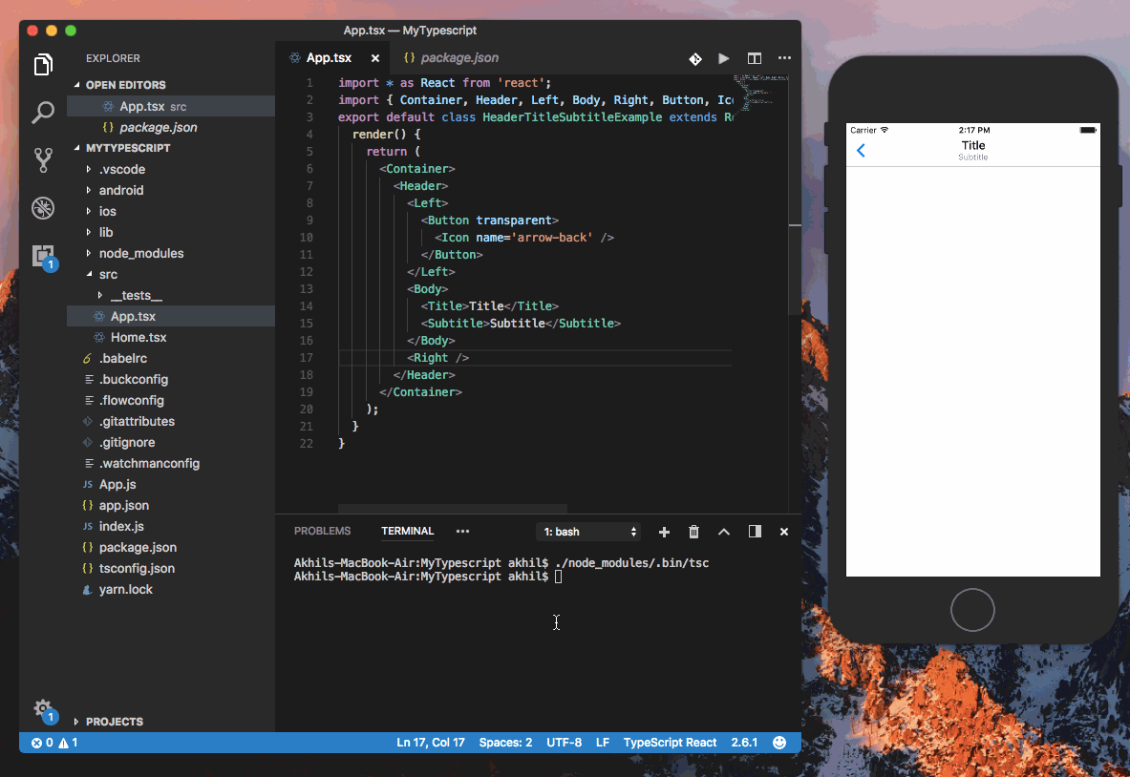Open the Manage gear icon

coord(43,710)
